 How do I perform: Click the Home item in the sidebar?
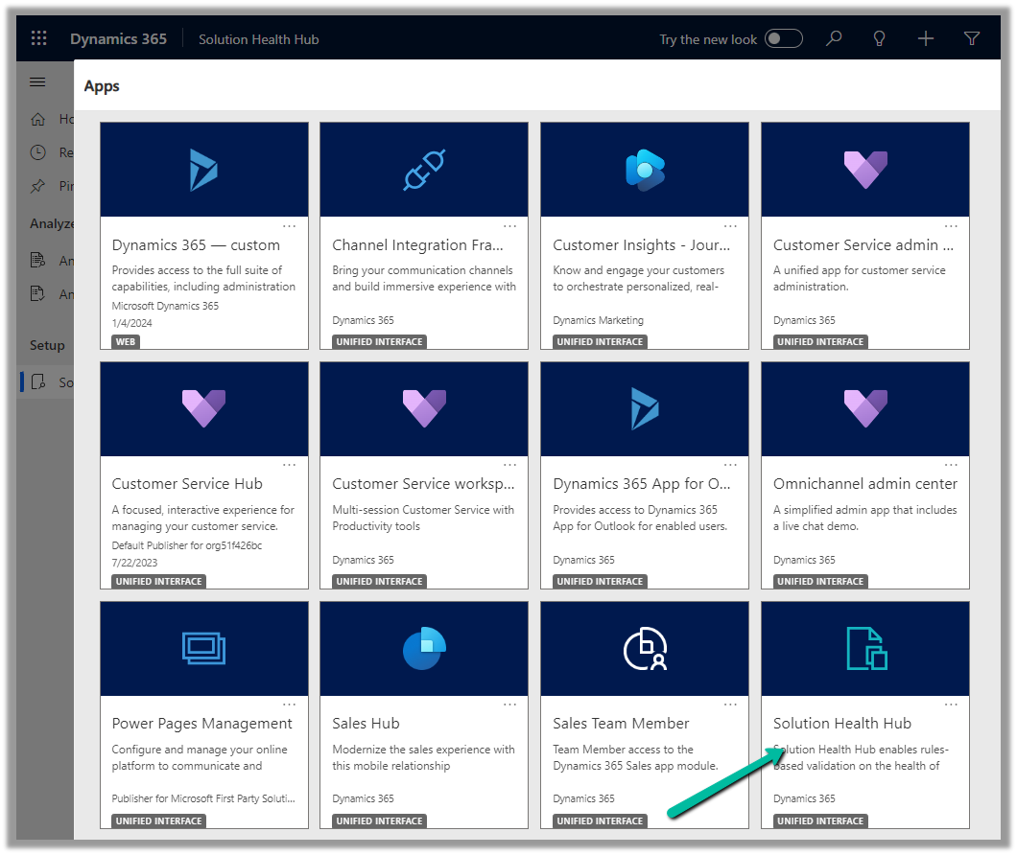point(38,120)
